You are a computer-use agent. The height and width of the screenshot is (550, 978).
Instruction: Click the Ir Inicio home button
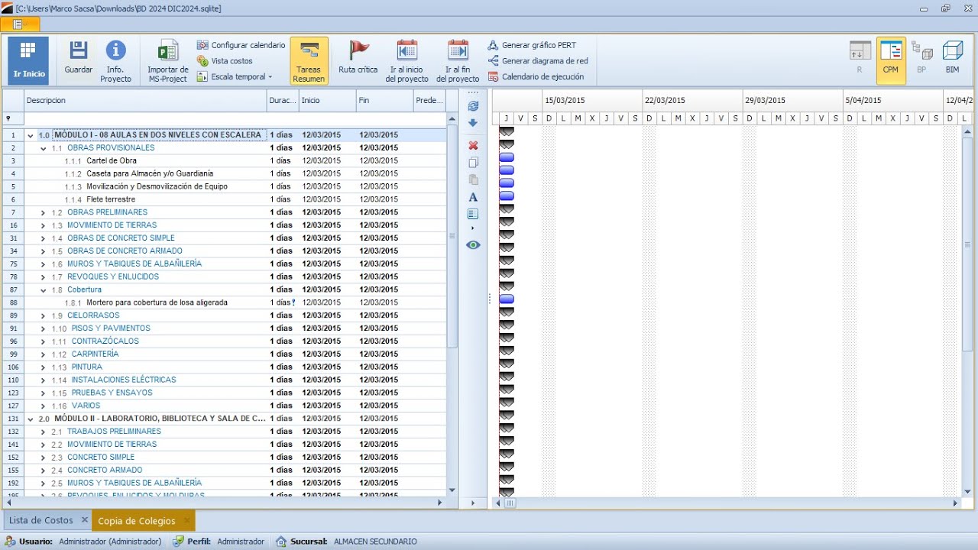[x=28, y=60]
